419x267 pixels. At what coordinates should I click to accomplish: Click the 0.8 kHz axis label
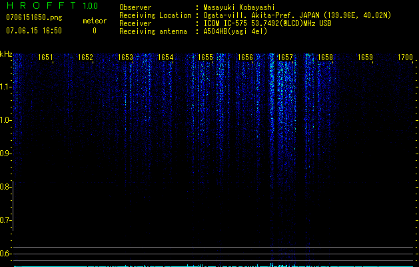(x=5, y=187)
